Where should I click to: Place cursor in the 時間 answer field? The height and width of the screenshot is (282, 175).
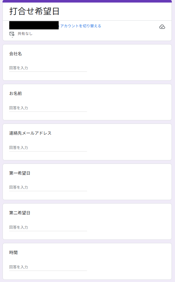pyautogui.click(x=48, y=267)
